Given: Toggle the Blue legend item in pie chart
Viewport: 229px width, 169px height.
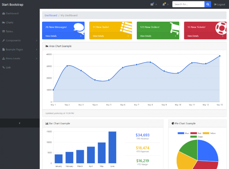Looking at the screenshot, I should pyautogui.click(x=183, y=133).
